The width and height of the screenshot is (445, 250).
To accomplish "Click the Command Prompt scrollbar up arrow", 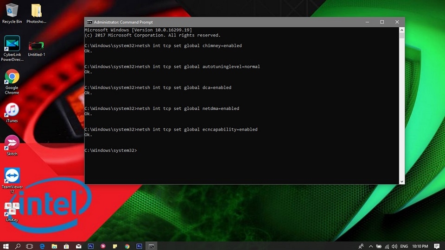I will (x=402, y=30).
